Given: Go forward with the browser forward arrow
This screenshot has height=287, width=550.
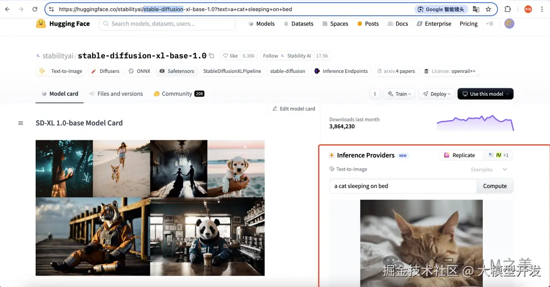Looking at the screenshot, I should click(21, 9).
